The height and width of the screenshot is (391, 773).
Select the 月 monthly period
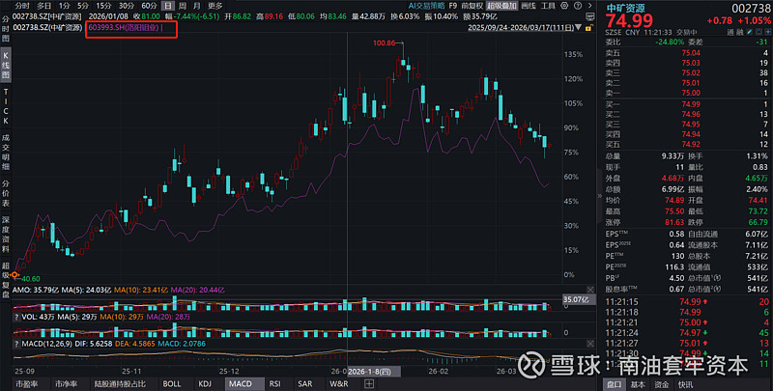(197, 6)
